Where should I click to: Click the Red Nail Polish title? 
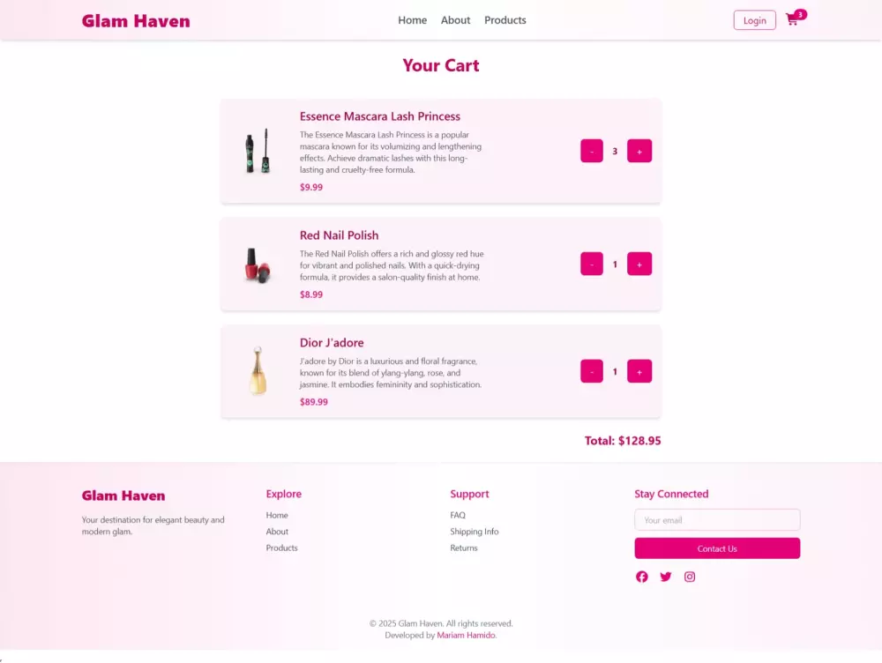[340, 235]
